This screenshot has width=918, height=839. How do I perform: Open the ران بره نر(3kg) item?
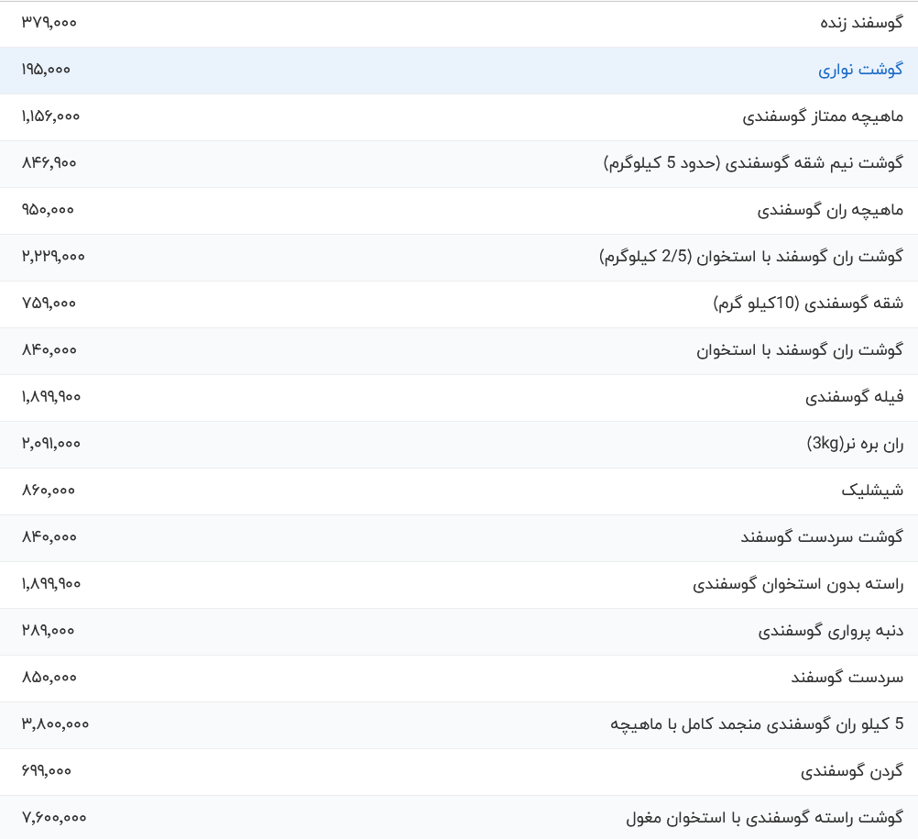pyautogui.click(x=855, y=444)
